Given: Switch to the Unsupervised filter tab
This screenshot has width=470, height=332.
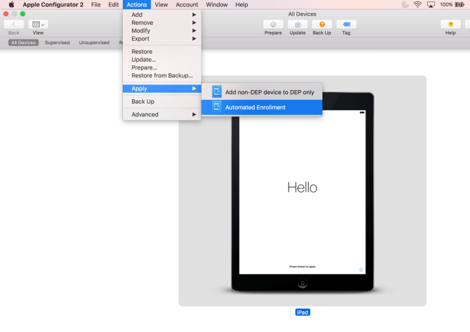Looking at the screenshot, I should 94,42.
